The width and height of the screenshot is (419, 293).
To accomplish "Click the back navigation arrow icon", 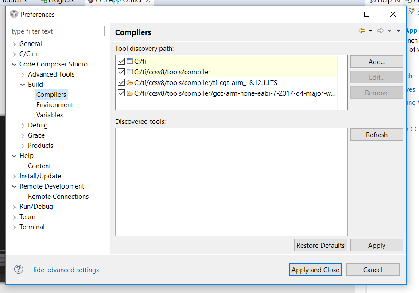I will tap(361, 31).
